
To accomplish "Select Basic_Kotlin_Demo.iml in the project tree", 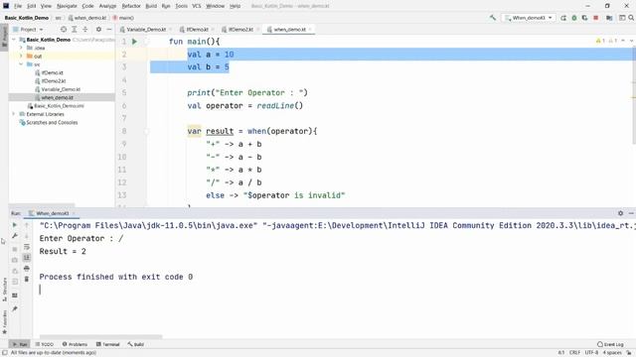I will click(56, 106).
